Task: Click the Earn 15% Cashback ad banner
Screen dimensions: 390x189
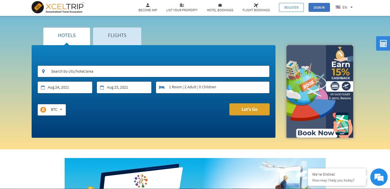Action: click(320, 91)
